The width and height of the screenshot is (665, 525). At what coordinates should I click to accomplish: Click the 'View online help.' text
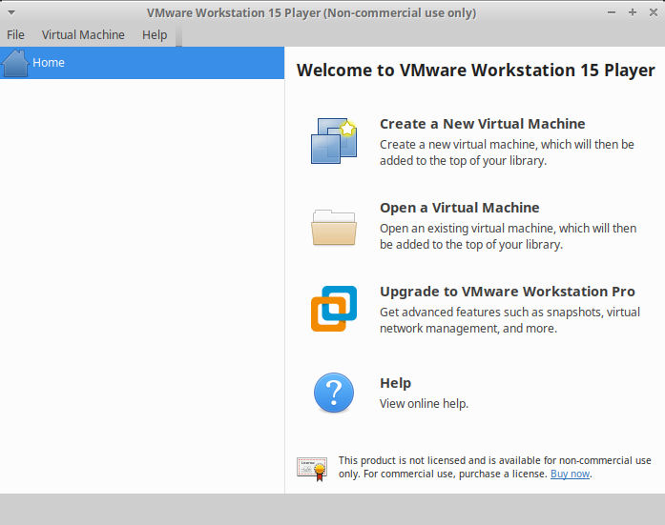coord(424,403)
